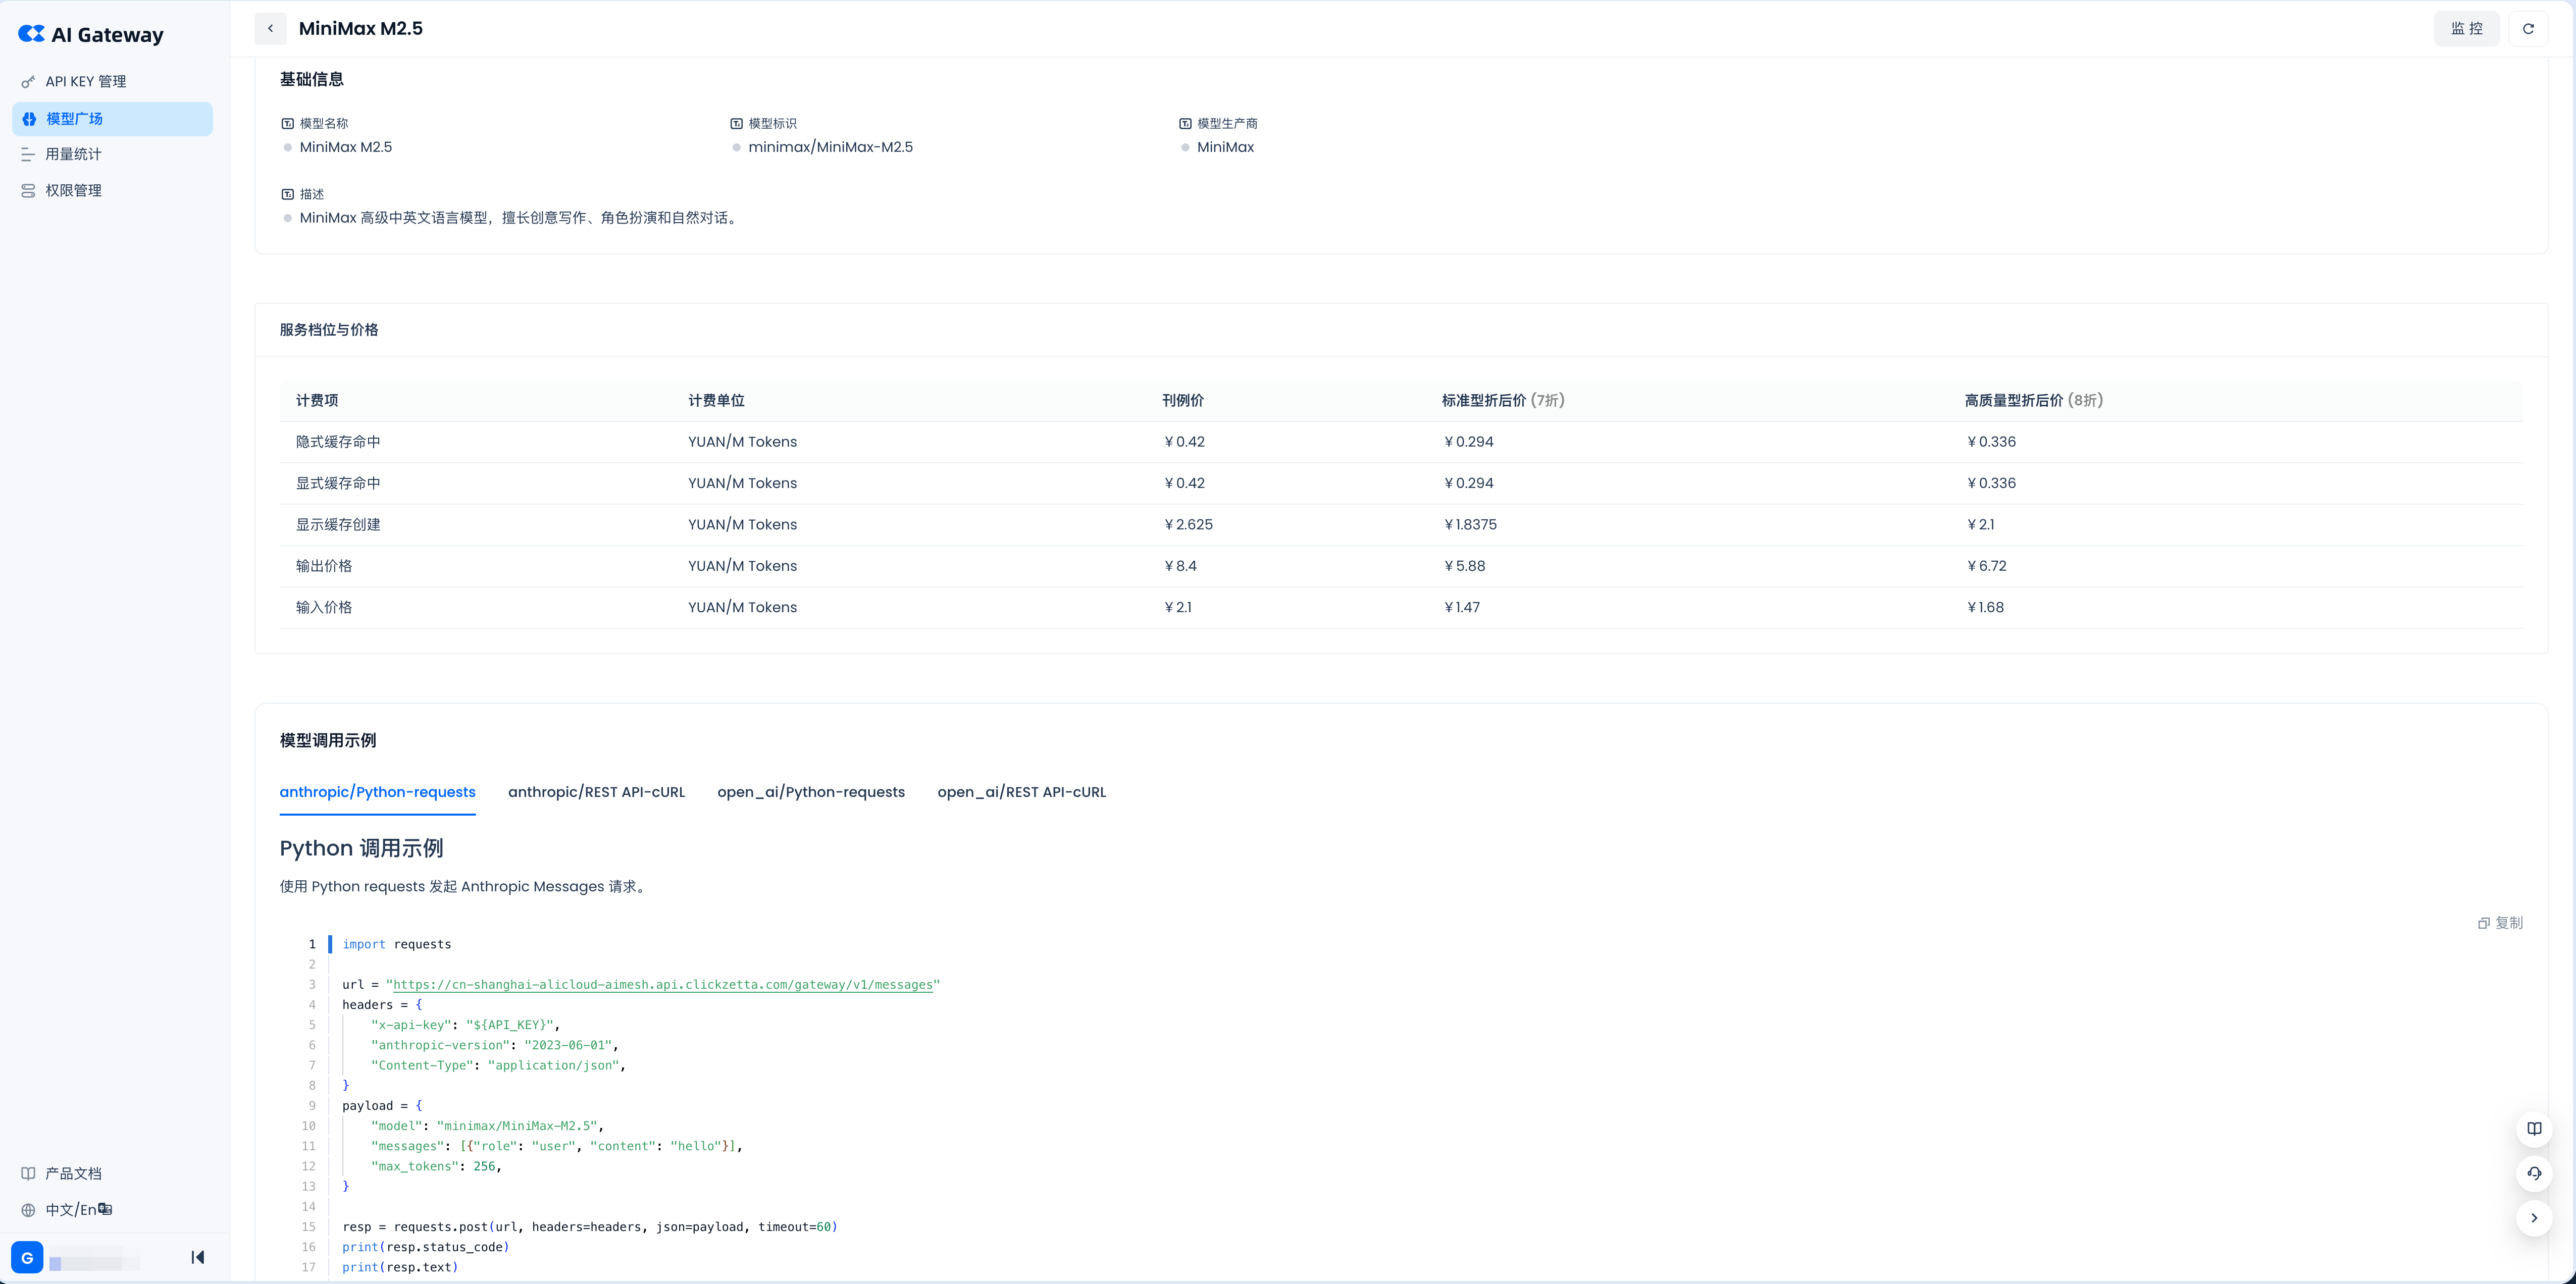Click the Python 调用示例 heading
The width and height of the screenshot is (2576, 1284).
[x=362, y=849]
